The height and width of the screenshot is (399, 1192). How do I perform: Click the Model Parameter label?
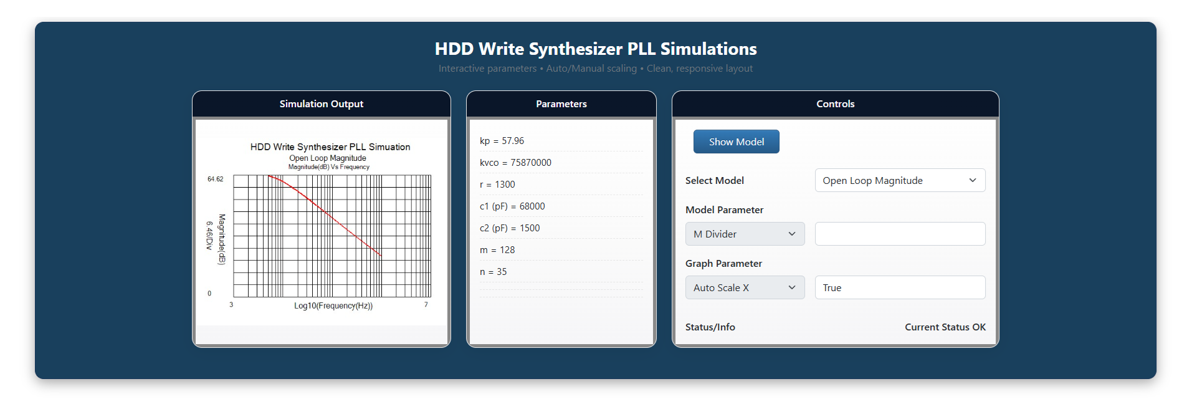[724, 210]
